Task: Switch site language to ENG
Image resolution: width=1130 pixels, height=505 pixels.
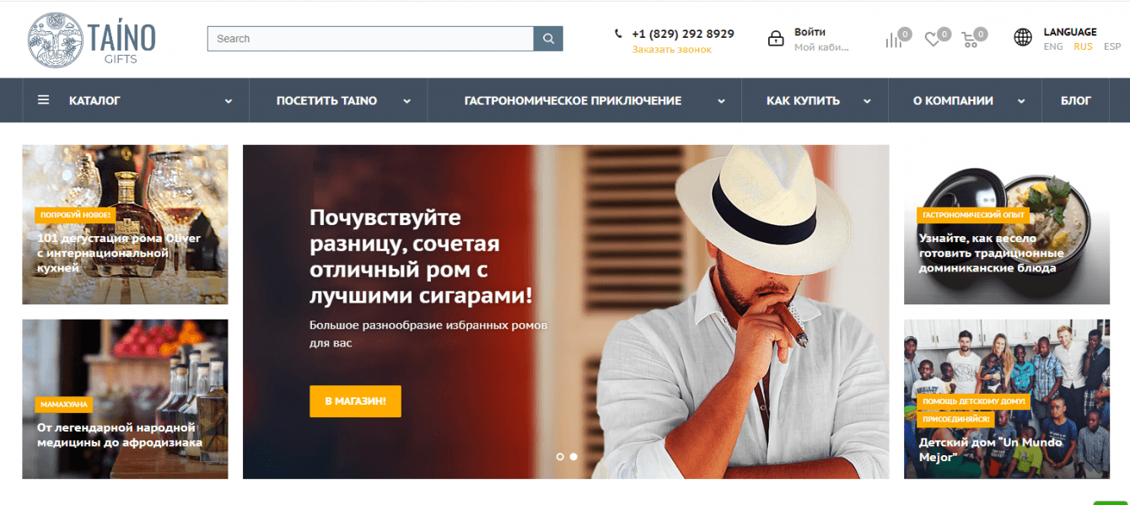Action: pyautogui.click(x=1053, y=47)
